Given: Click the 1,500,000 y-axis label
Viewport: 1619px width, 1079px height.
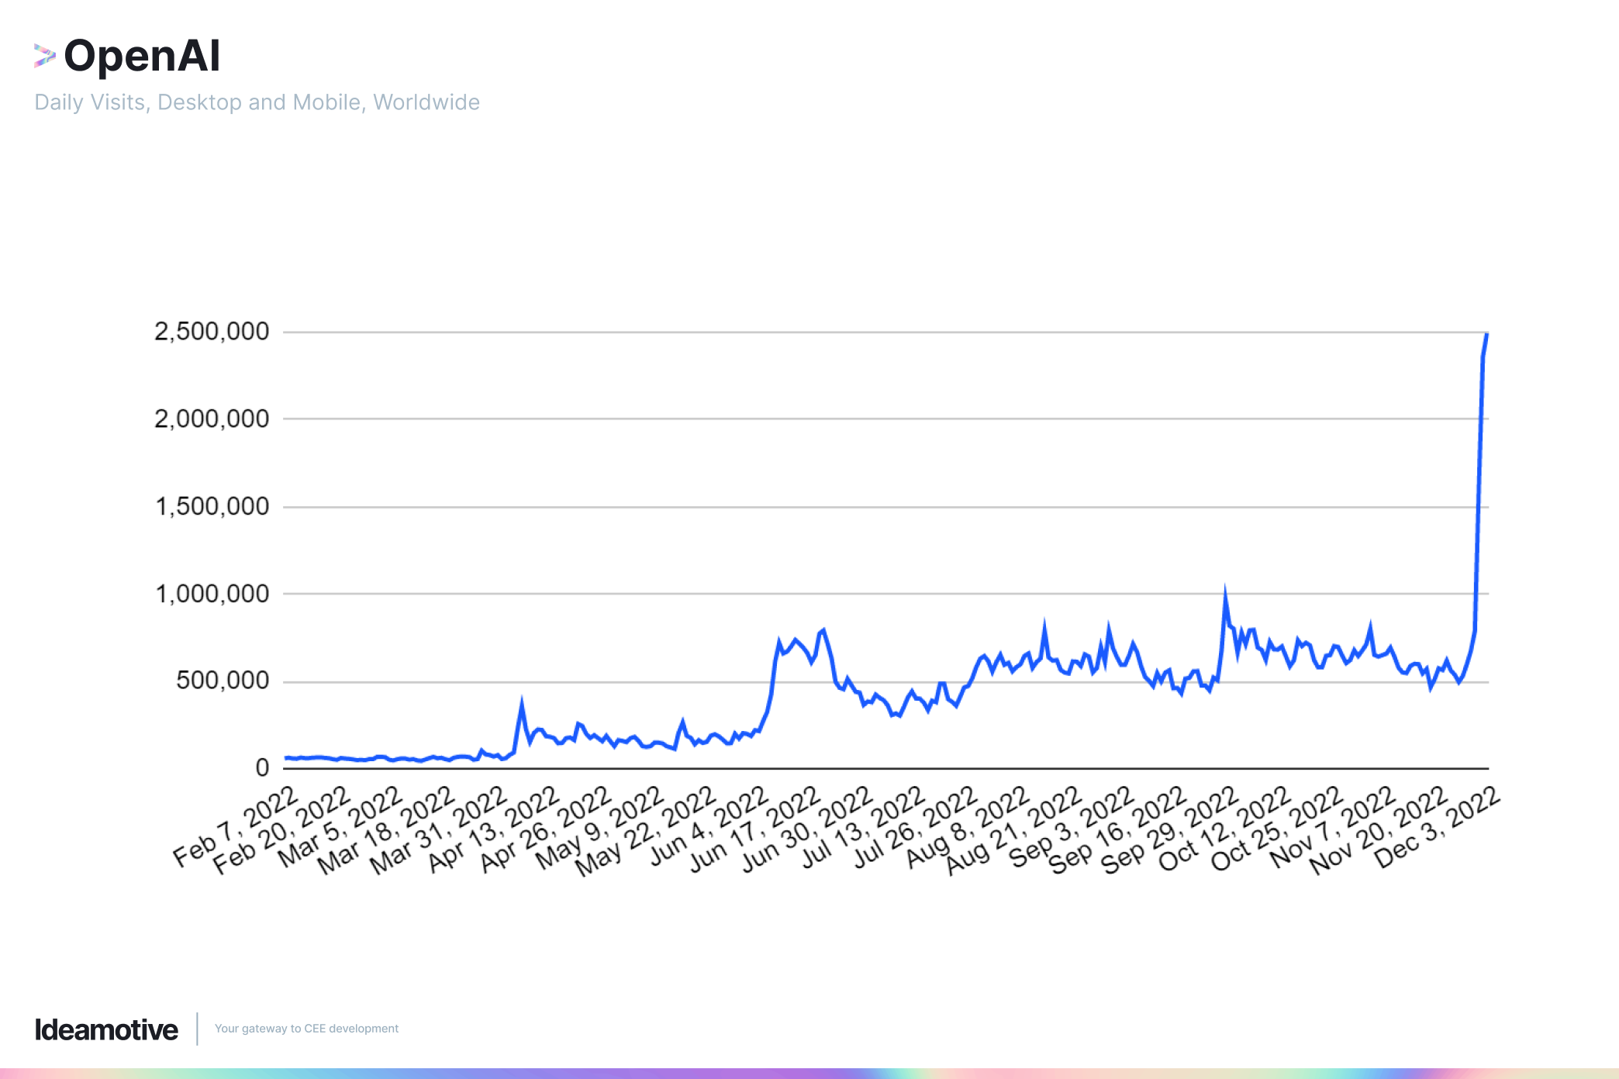Looking at the screenshot, I should click(212, 506).
